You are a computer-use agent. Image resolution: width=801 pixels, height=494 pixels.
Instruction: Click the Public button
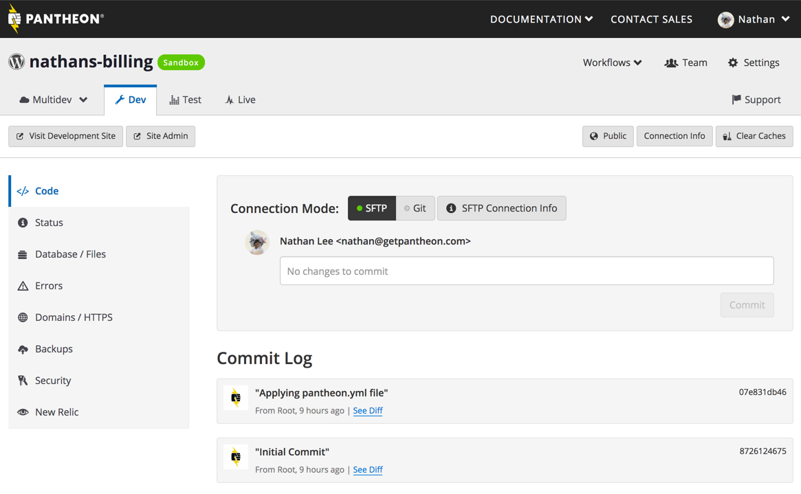click(x=608, y=136)
